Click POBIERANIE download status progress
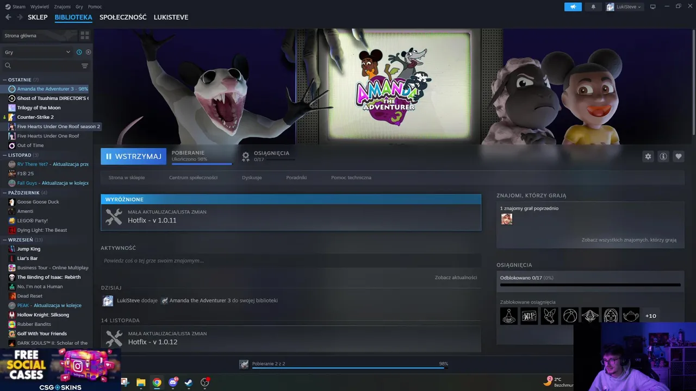This screenshot has height=391, width=696. click(201, 156)
